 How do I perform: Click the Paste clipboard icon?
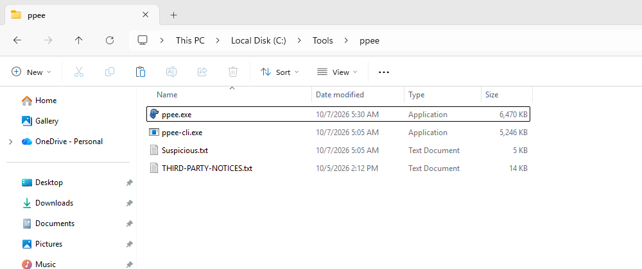pos(141,72)
